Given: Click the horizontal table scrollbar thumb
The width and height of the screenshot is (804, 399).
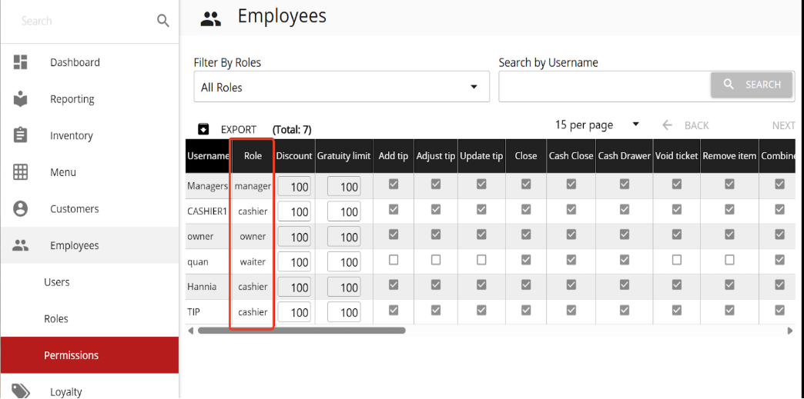Looking at the screenshot, I should (x=302, y=331).
